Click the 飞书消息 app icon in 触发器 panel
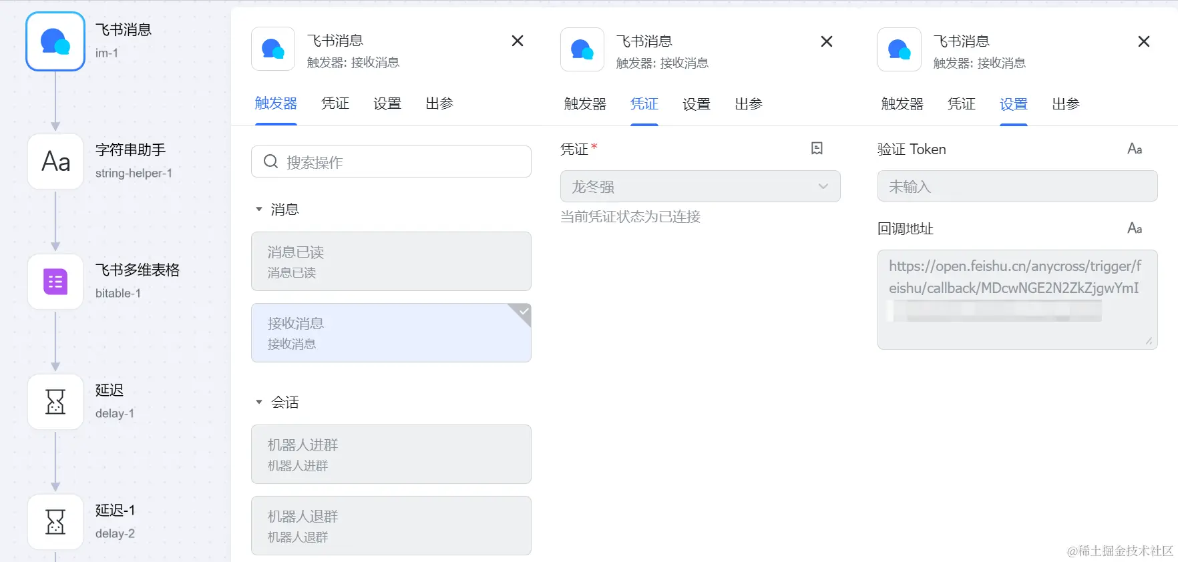This screenshot has height=562, width=1178. coord(273,49)
